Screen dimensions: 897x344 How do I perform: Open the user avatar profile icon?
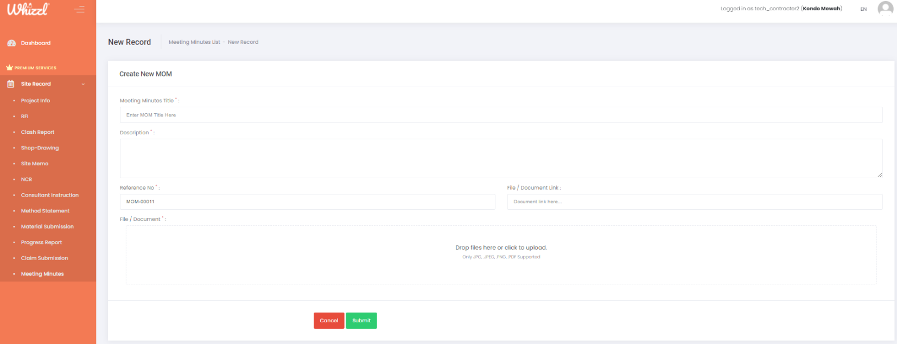[x=885, y=9]
